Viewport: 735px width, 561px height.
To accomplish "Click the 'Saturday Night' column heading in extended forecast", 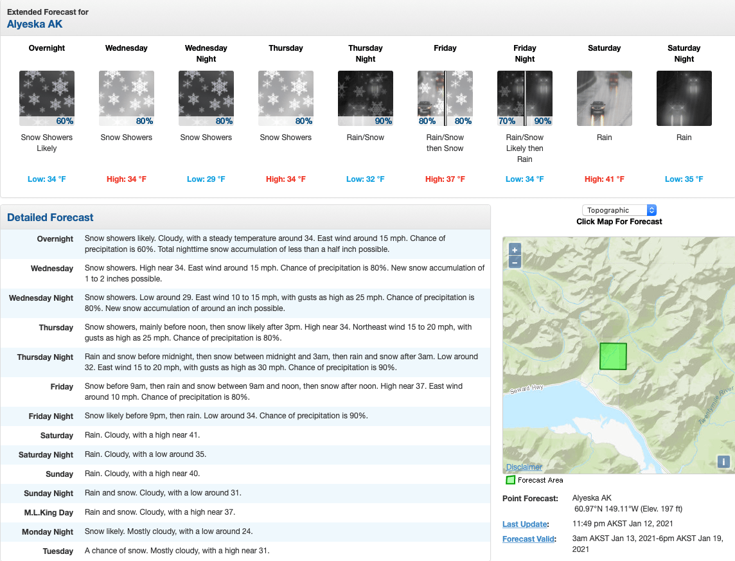I will 684,53.
